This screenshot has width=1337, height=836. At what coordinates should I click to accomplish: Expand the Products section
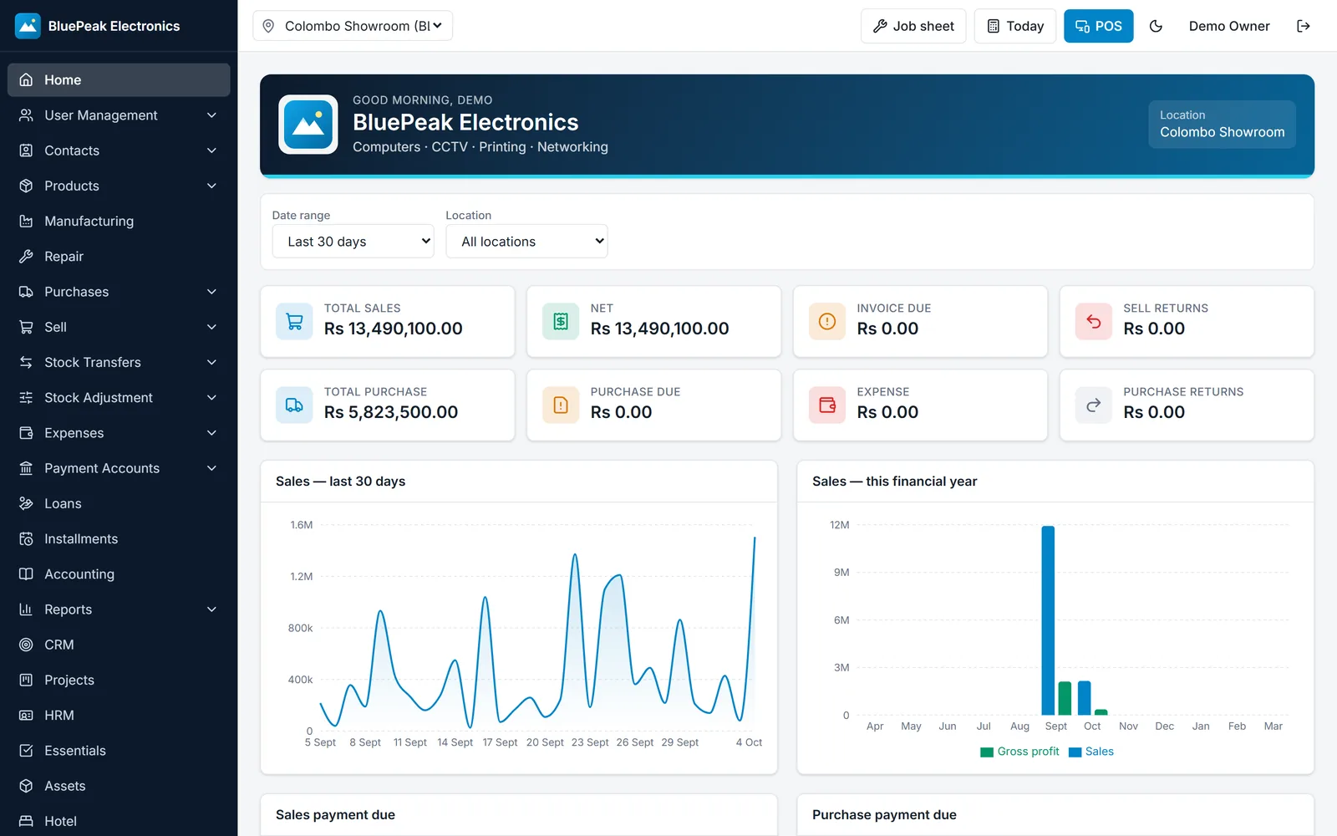119,186
